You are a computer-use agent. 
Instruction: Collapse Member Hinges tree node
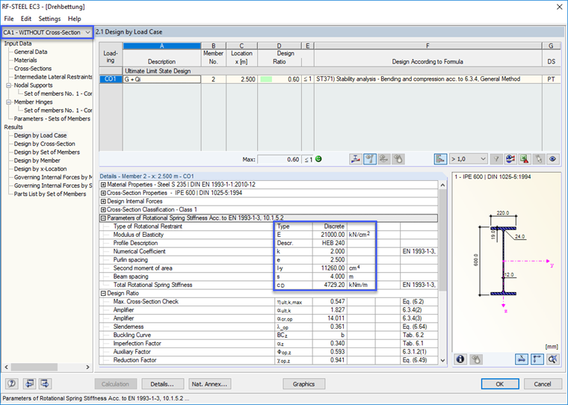[9, 102]
